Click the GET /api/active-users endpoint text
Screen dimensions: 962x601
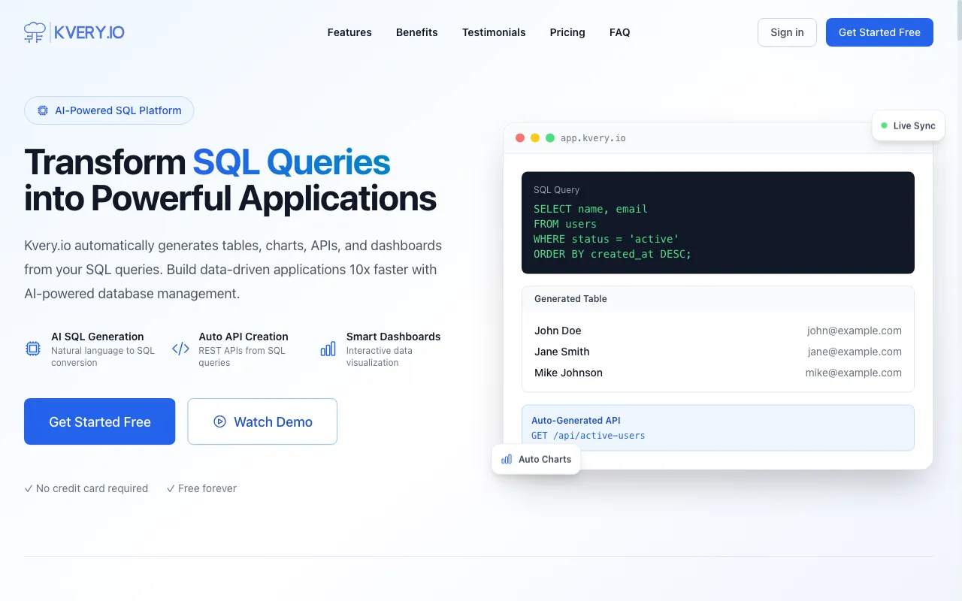pos(588,436)
